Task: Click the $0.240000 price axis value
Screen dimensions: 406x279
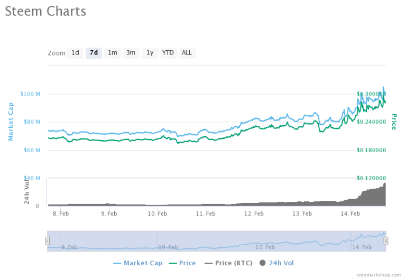Action: 371,122
